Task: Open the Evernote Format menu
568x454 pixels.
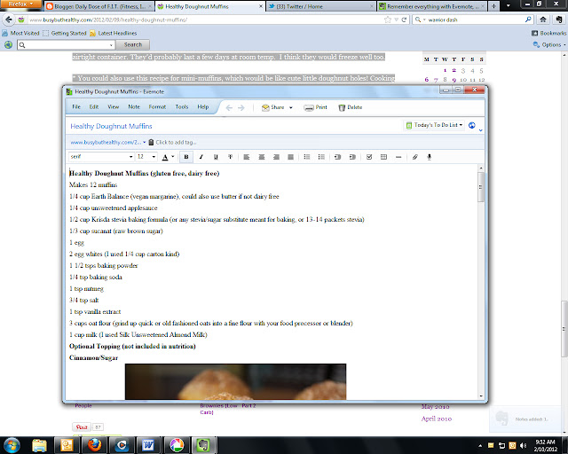Action: click(157, 106)
